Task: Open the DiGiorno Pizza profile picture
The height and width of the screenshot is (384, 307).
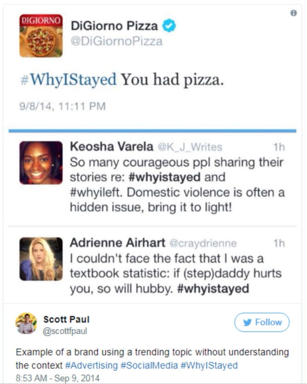Action: tap(41, 36)
